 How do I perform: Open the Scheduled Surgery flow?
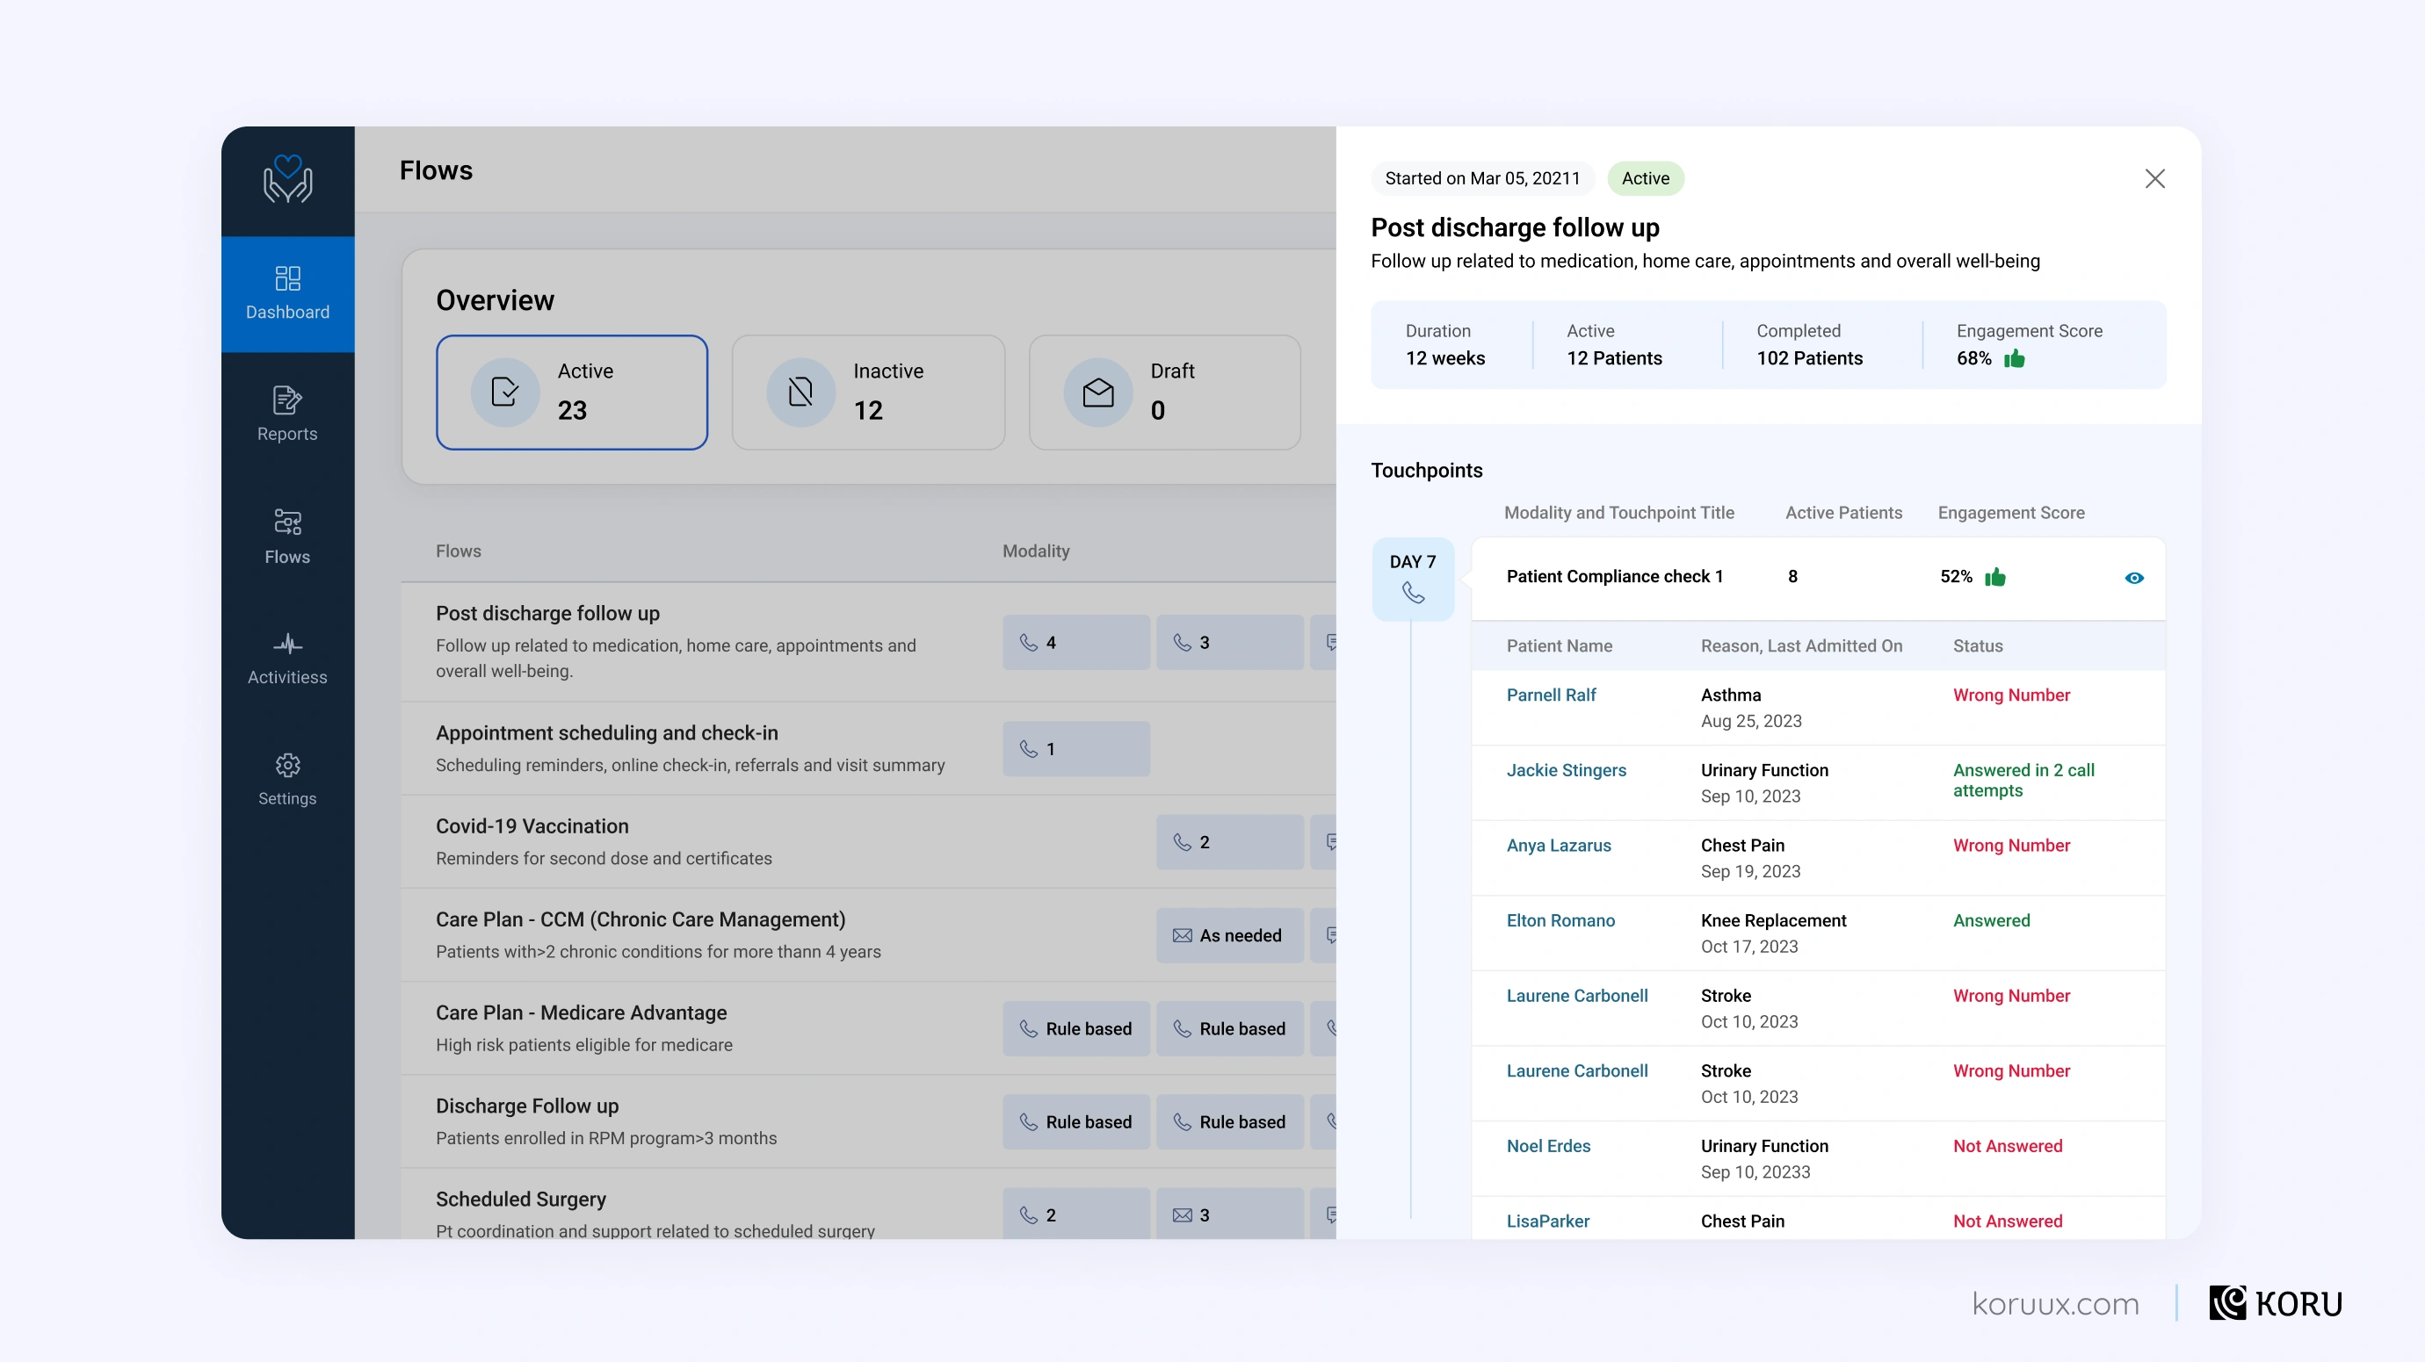tap(868, 1205)
